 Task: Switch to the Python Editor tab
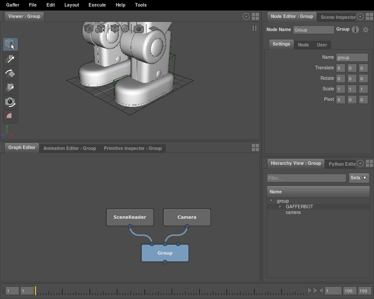point(342,164)
